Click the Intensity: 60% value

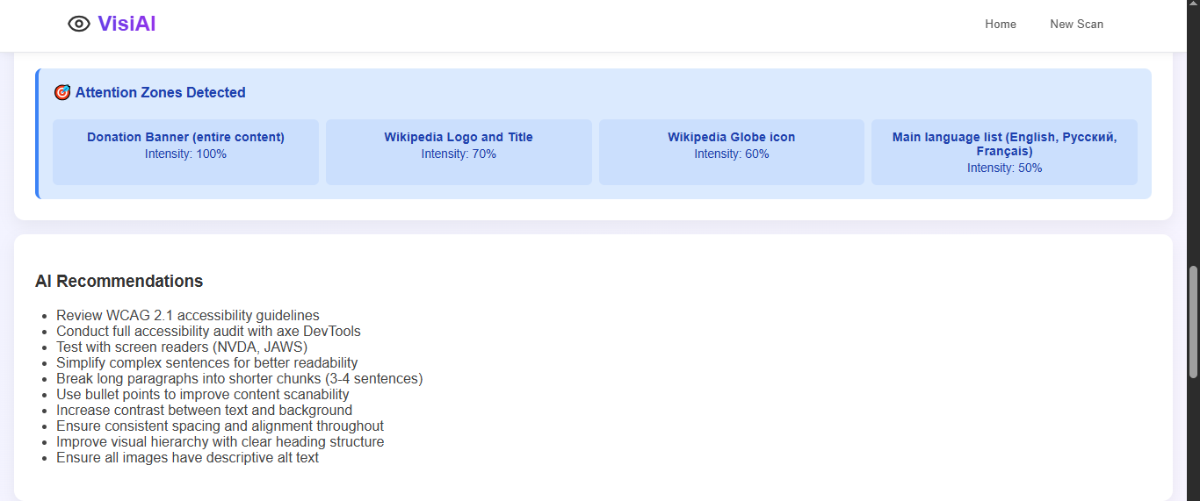tap(732, 154)
